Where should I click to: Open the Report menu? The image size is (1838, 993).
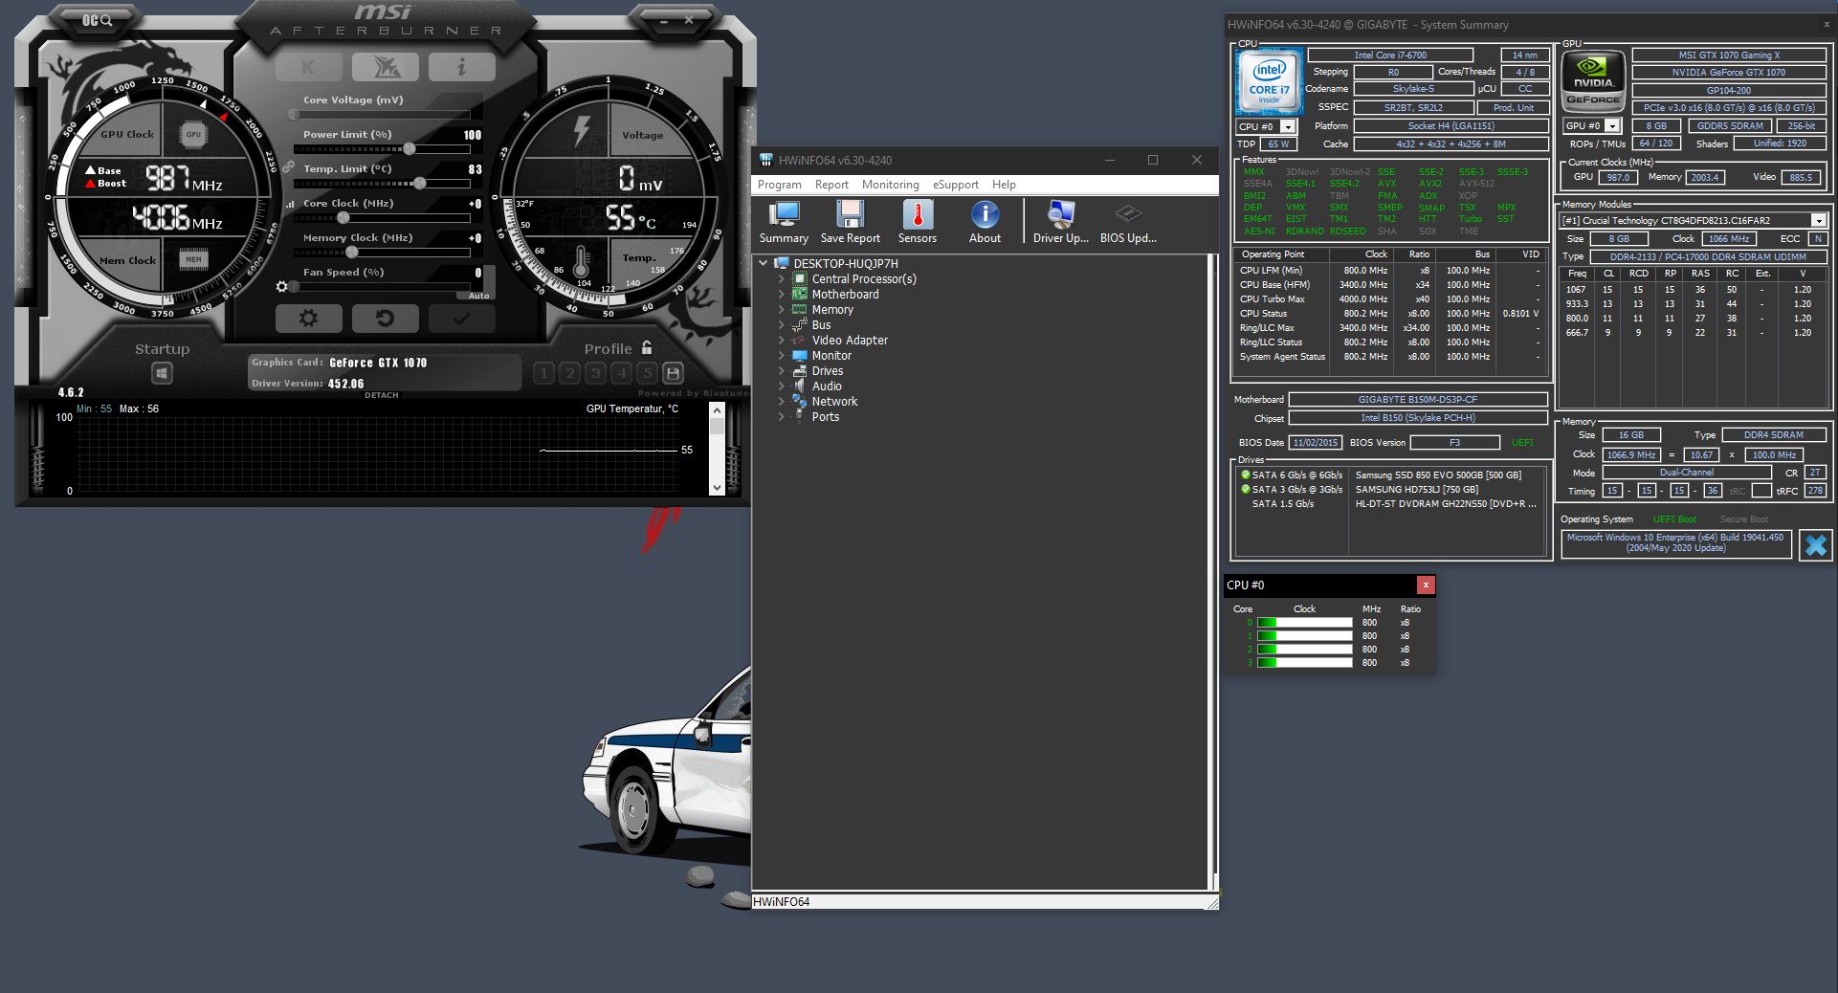[831, 185]
